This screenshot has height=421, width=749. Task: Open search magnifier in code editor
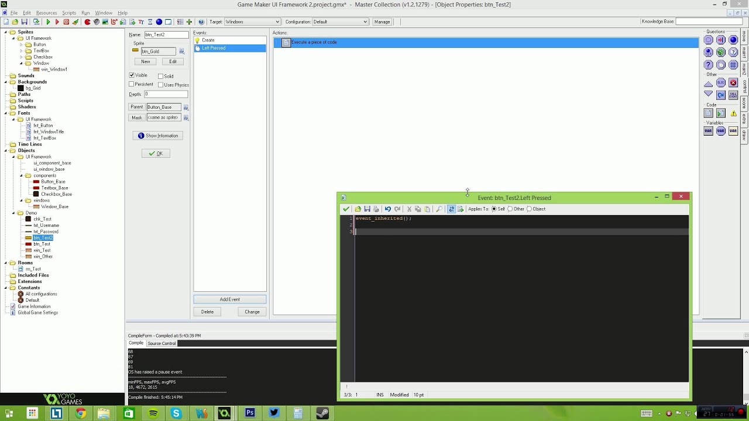click(439, 209)
